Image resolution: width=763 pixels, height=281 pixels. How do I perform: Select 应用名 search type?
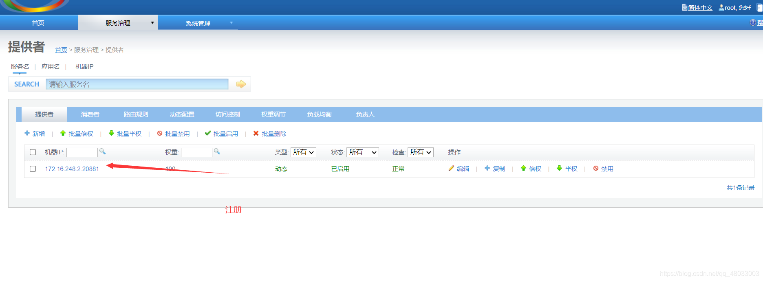51,66
